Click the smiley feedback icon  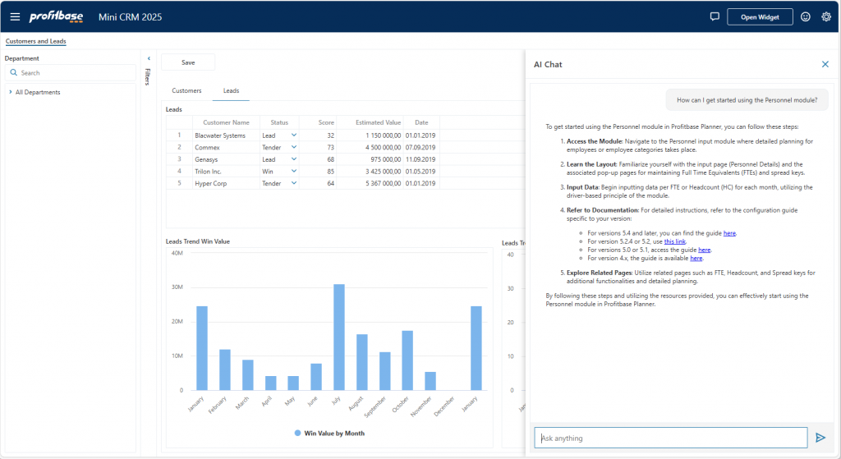pyautogui.click(x=806, y=16)
